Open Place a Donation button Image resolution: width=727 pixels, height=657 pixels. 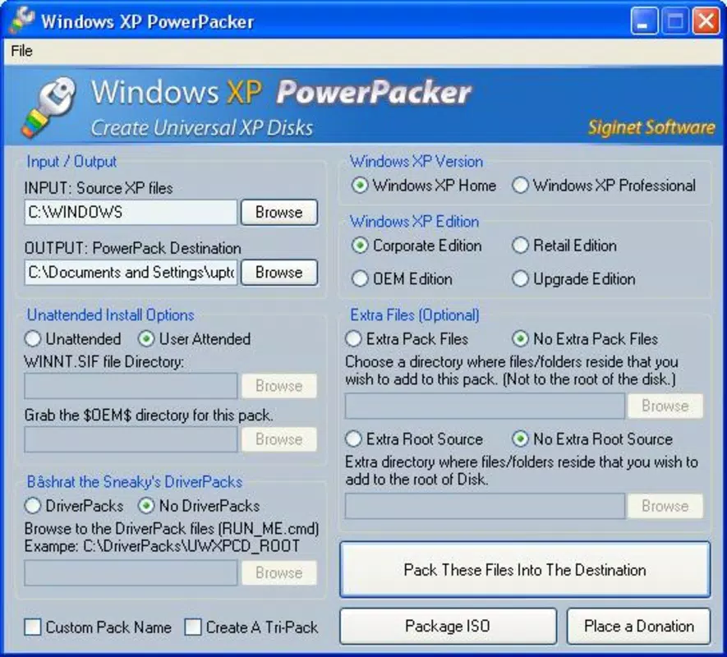639,627
